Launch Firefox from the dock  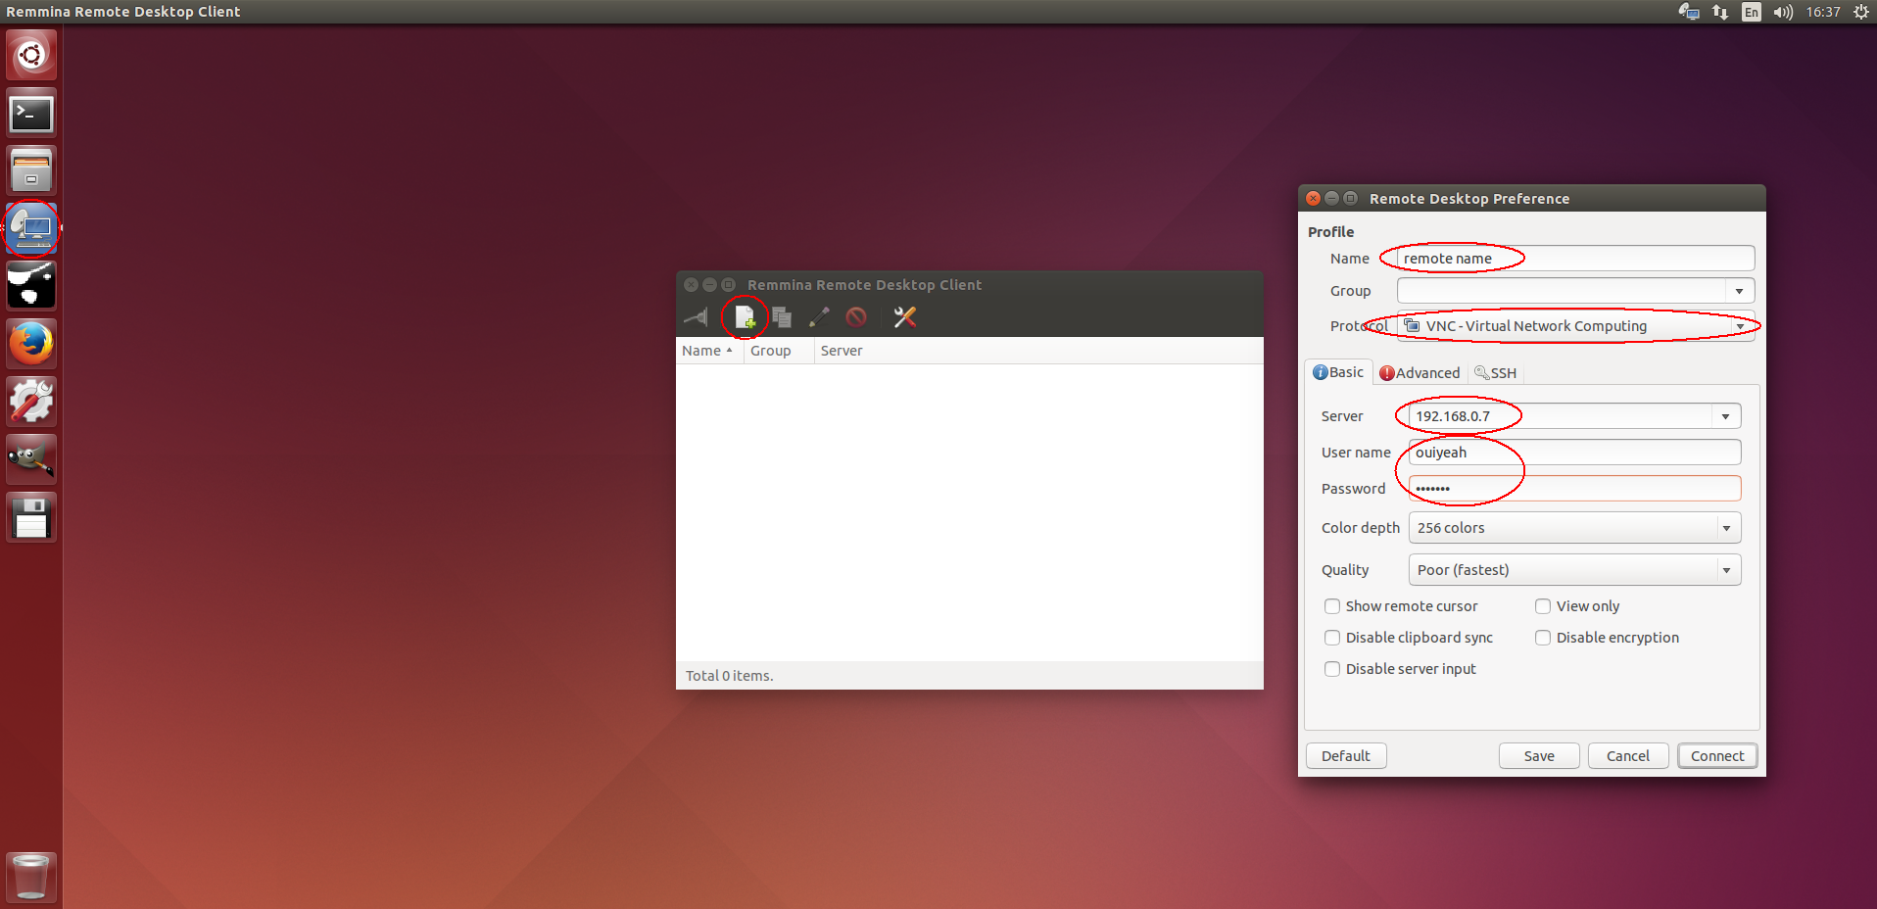tap(31, 344)
